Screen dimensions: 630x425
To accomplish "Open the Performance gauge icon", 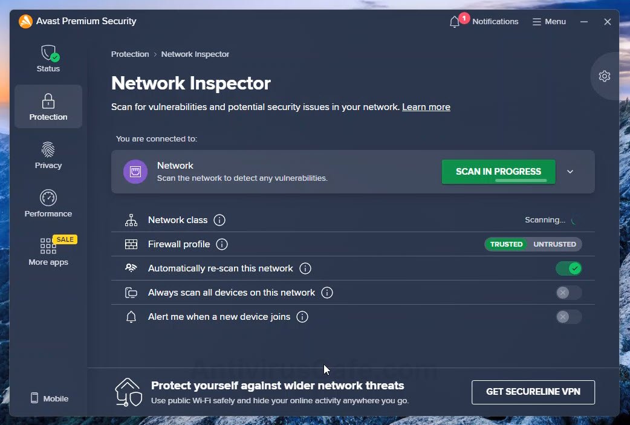I will pyautogui.click(x=48, y=198).
